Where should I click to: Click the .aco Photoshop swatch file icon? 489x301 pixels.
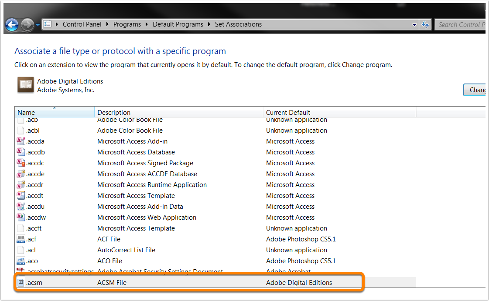21,261
